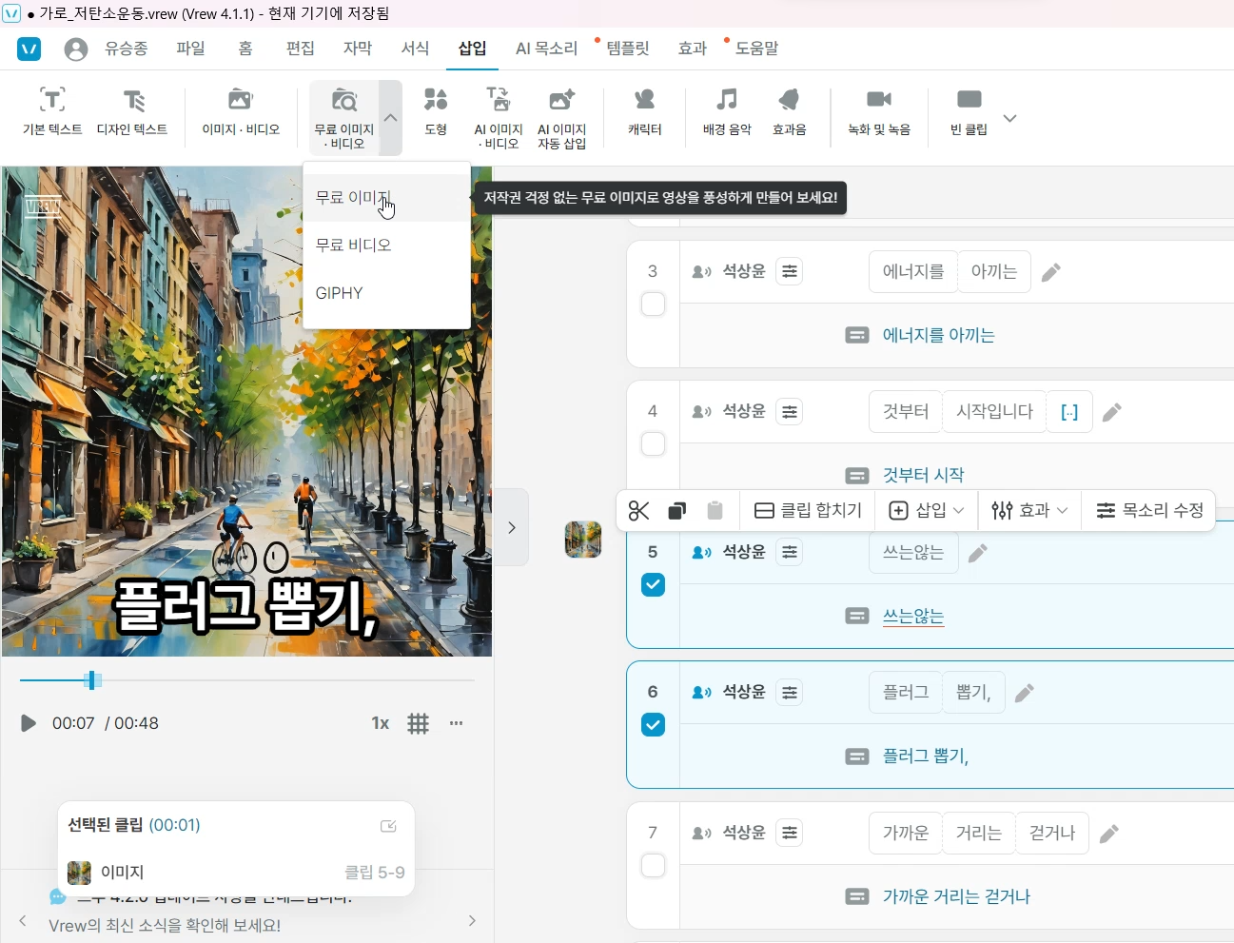Open voice settings for clip 3 석상윤
The height and width of the screenshot is (943, 1234).
click(790, 272)
